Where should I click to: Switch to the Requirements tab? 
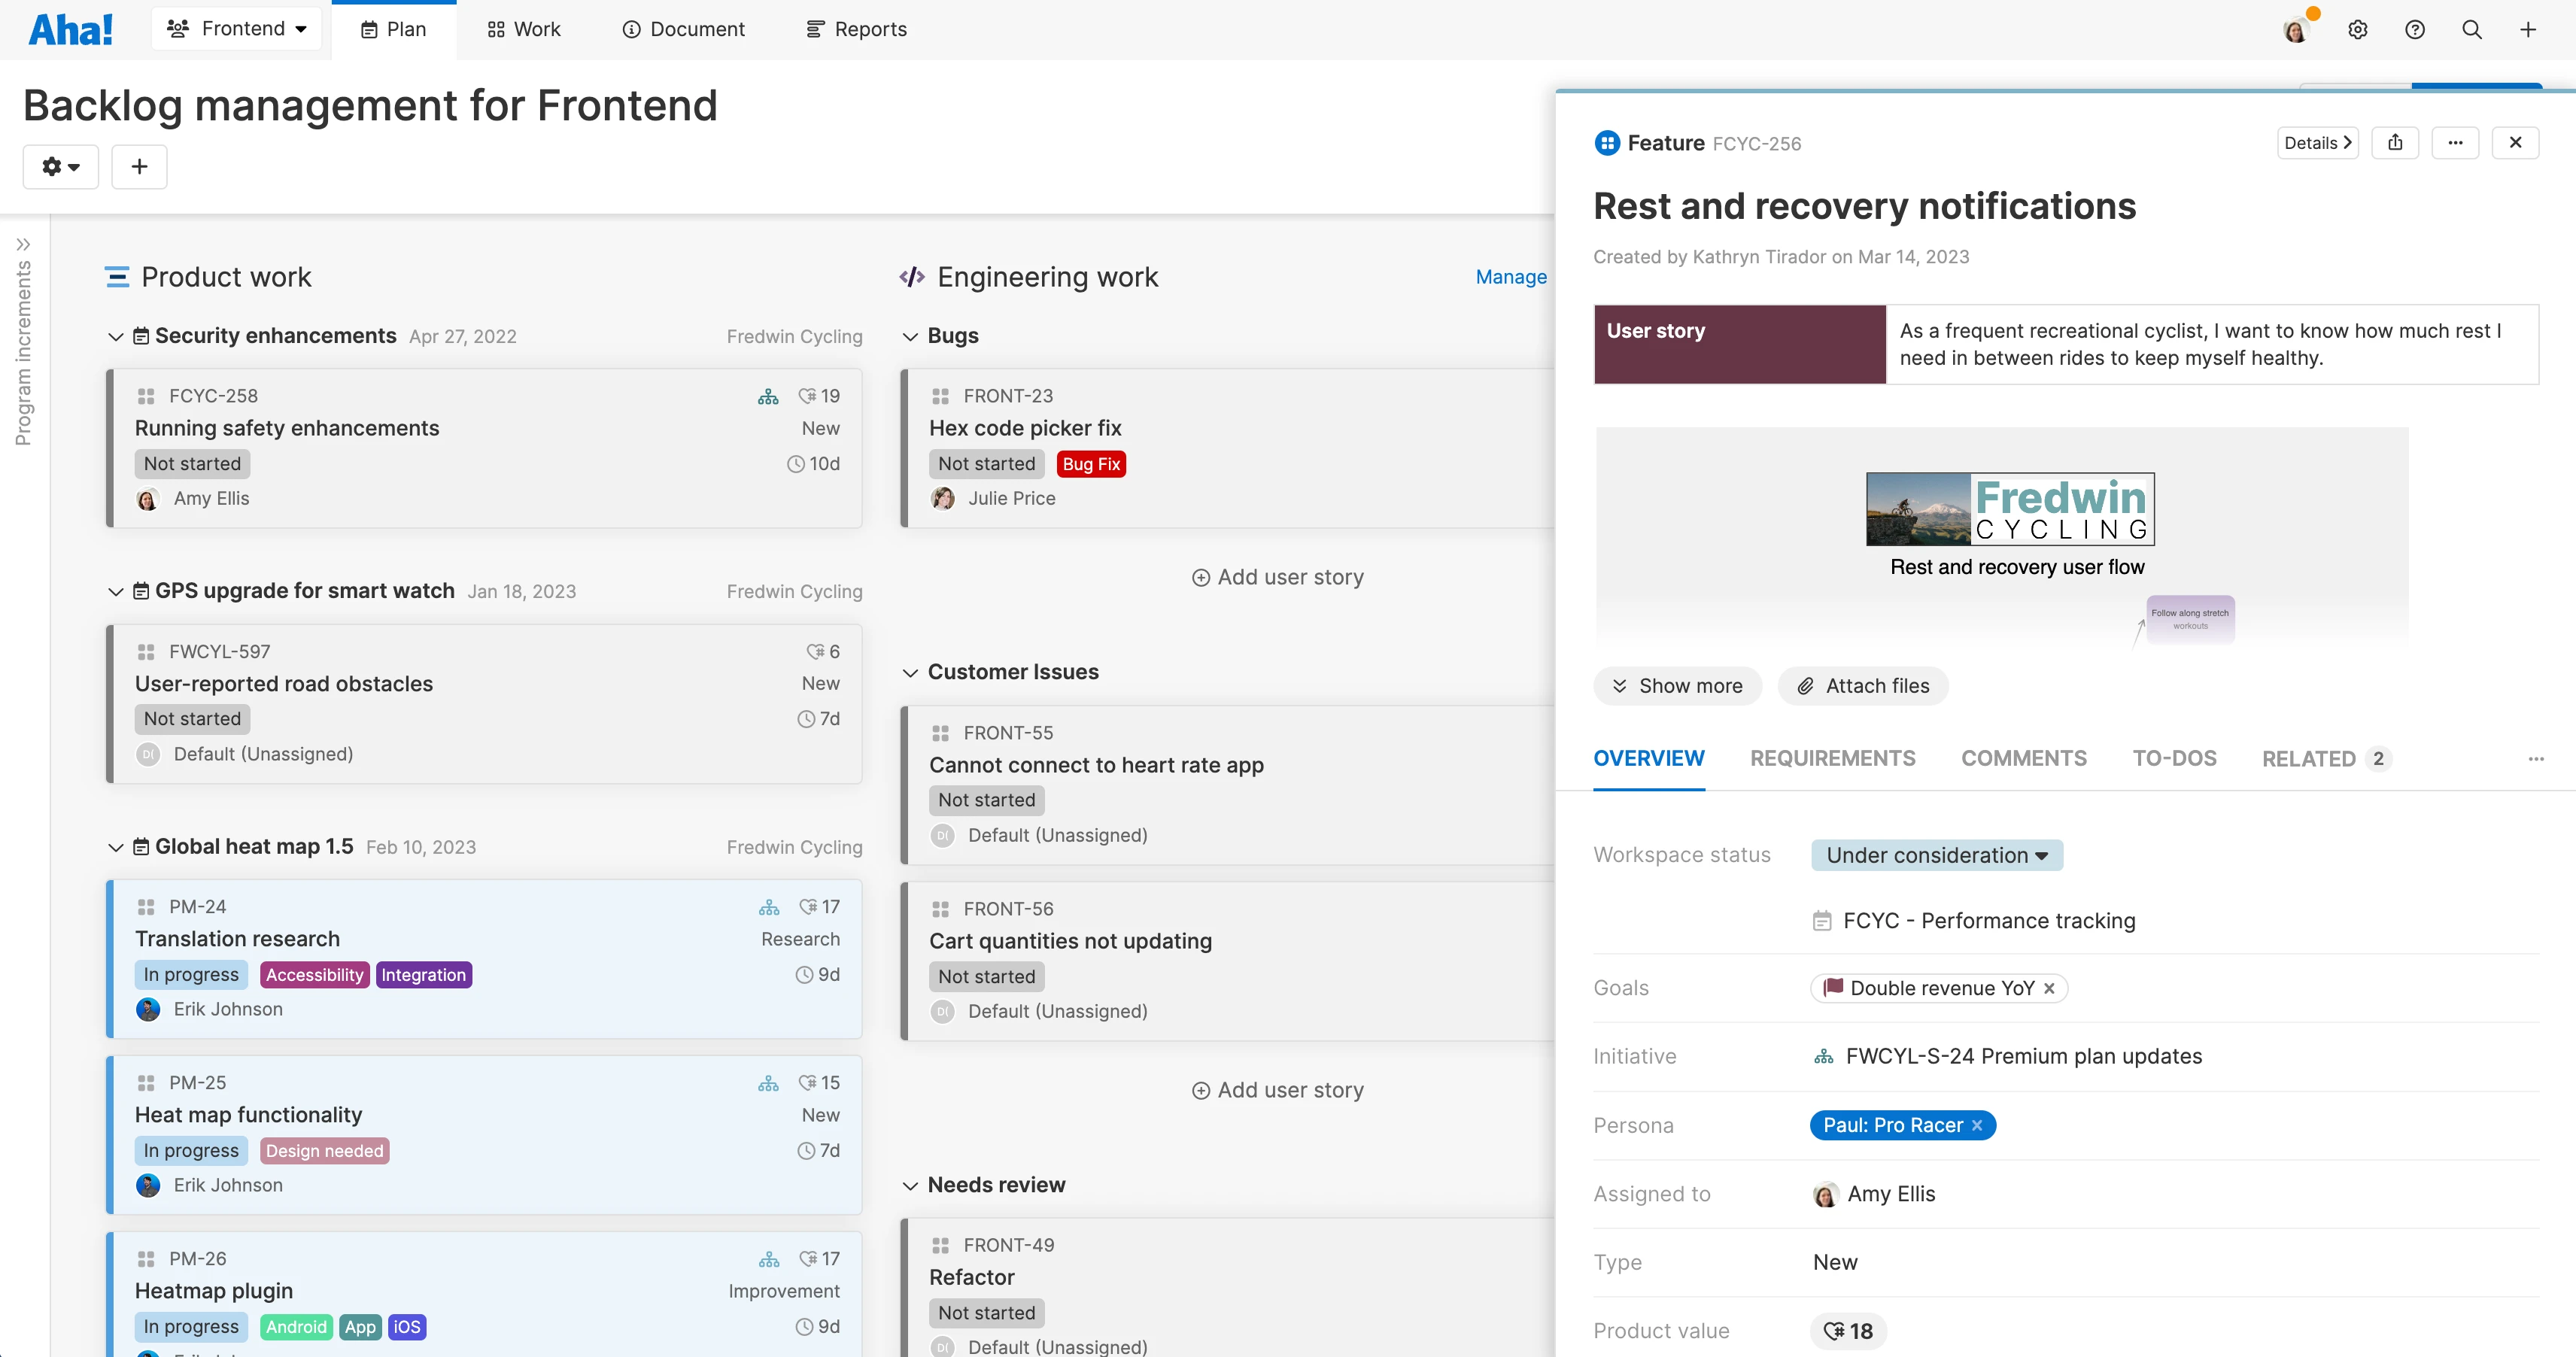click(1832, 759)
